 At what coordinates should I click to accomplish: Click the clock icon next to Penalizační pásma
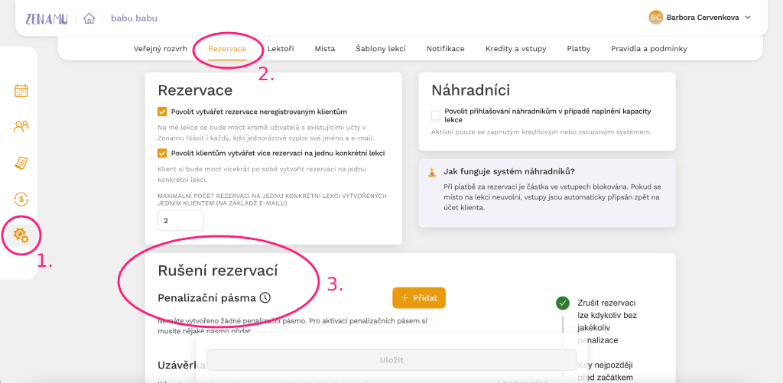point(265,297)
